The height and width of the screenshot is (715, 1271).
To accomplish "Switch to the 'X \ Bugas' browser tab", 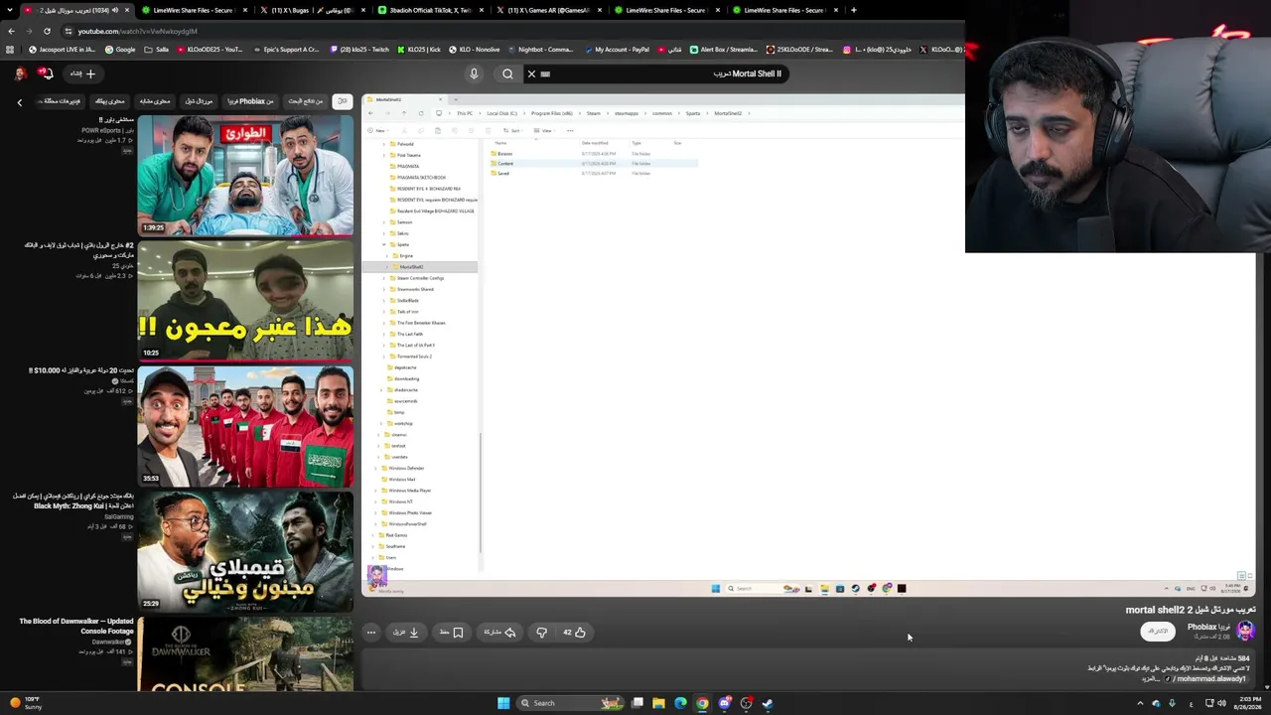I will pyautogui.click(x=312, y=10).
